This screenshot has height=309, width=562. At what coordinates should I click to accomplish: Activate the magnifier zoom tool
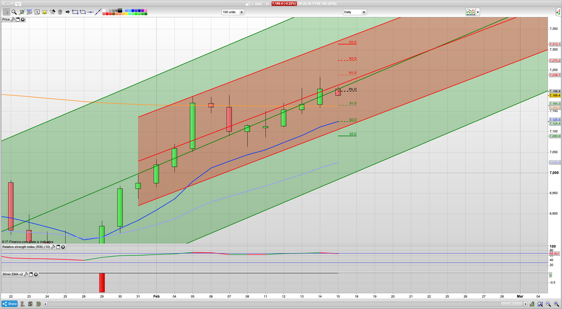[14, 12]
